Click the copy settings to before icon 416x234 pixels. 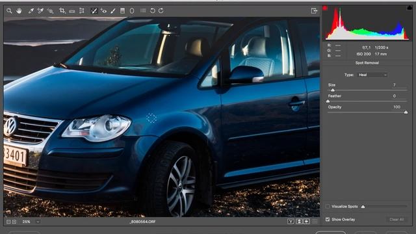coord(307,221)
